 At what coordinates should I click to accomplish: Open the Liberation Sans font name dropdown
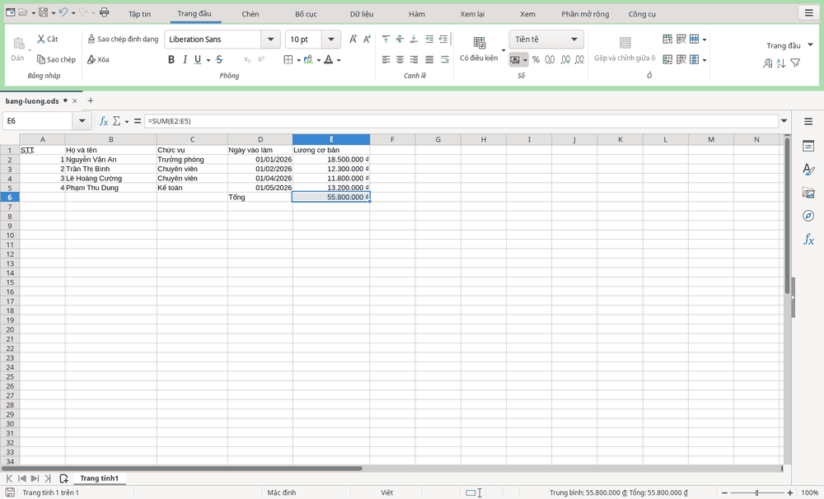point(270,39)
